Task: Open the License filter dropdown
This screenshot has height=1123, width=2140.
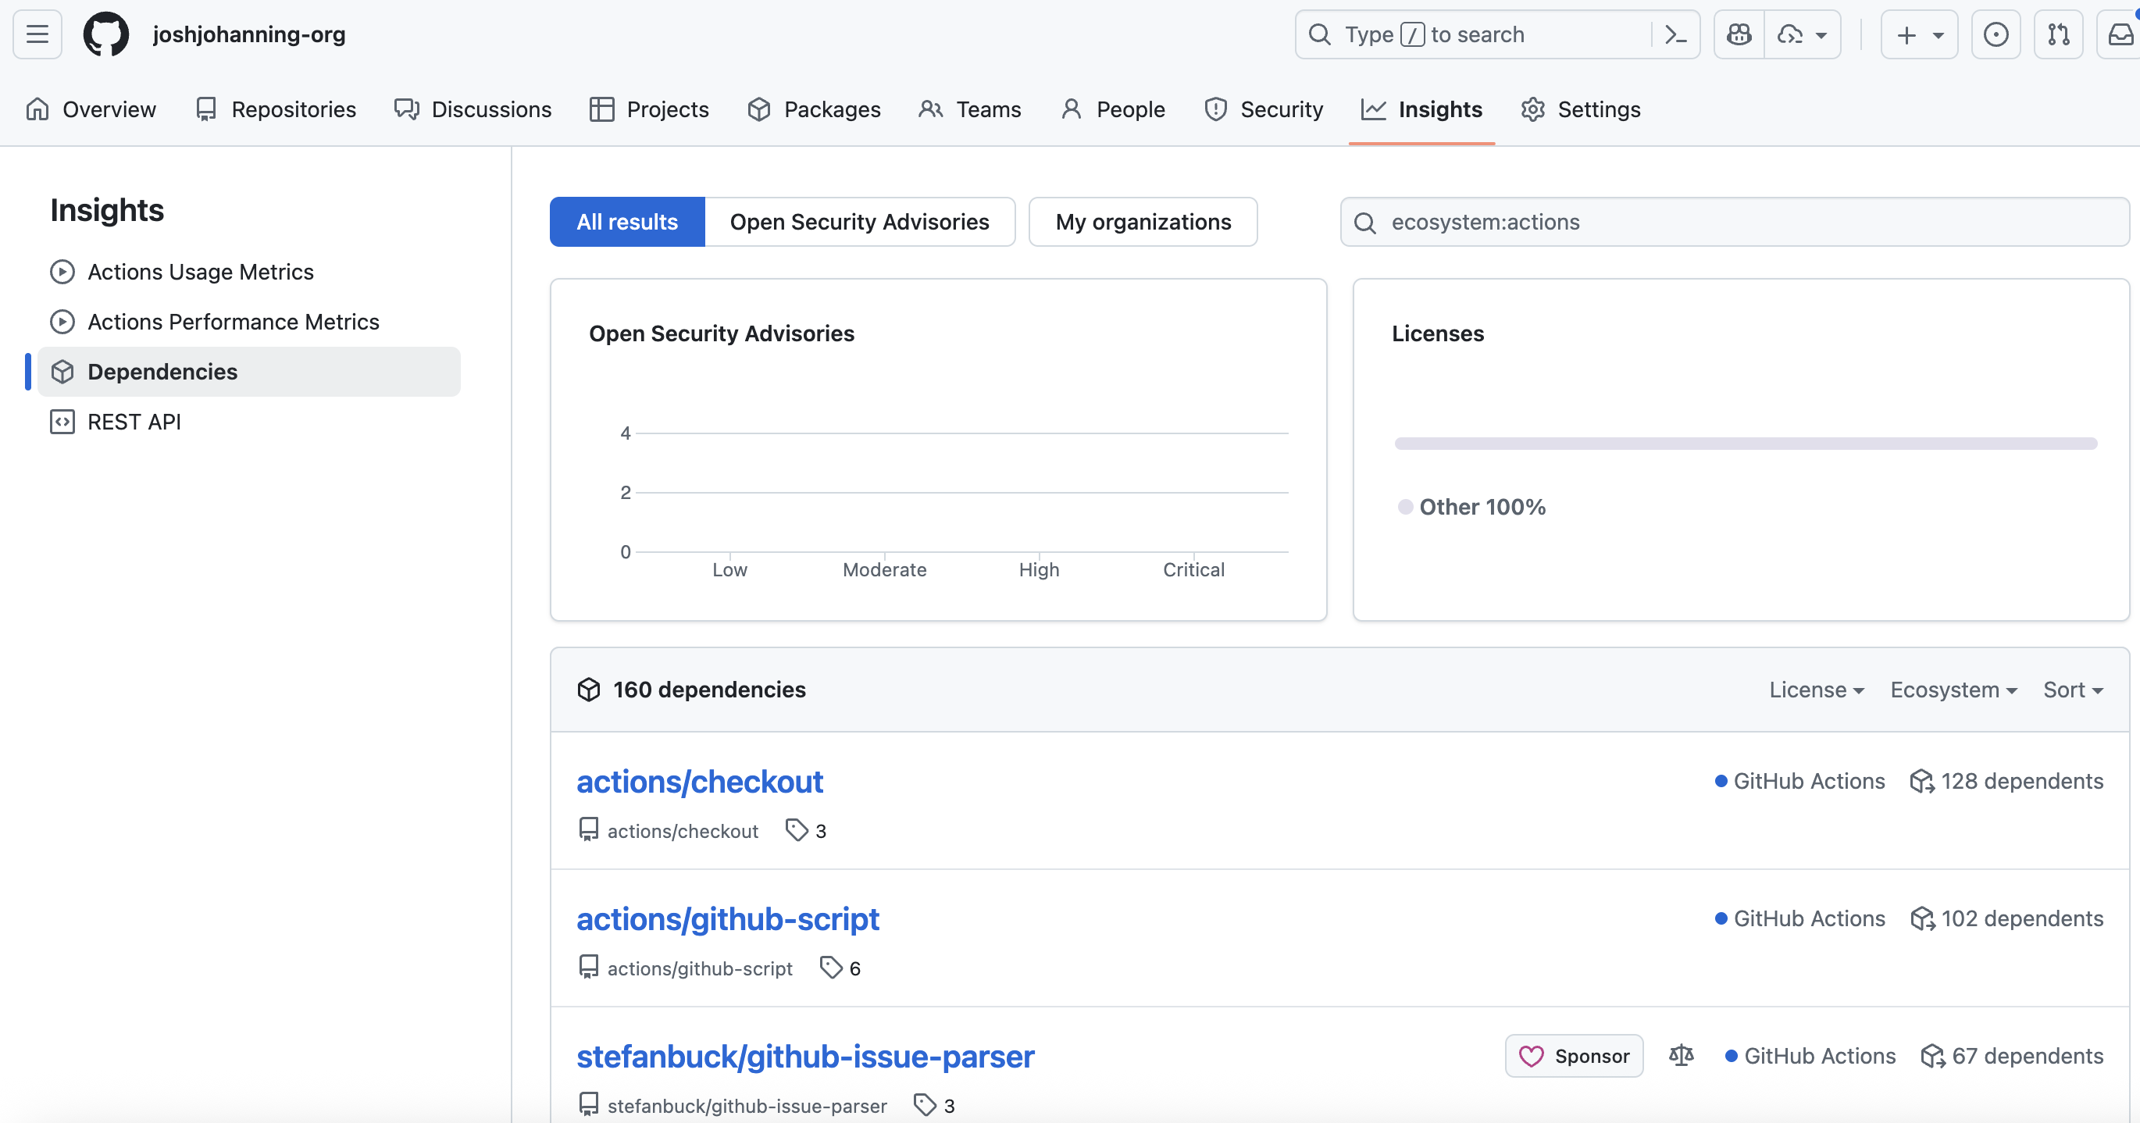Action: click(1817, 690)
